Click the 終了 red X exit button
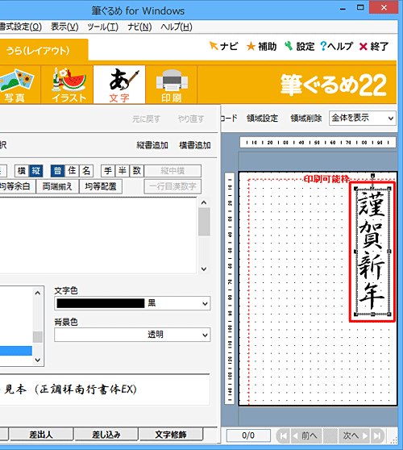The image size is (403, 450). (x=374, y=46)
